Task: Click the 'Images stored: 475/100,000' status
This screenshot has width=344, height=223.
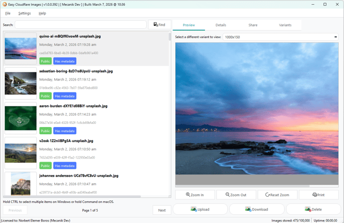Action: tap(290, 220)
